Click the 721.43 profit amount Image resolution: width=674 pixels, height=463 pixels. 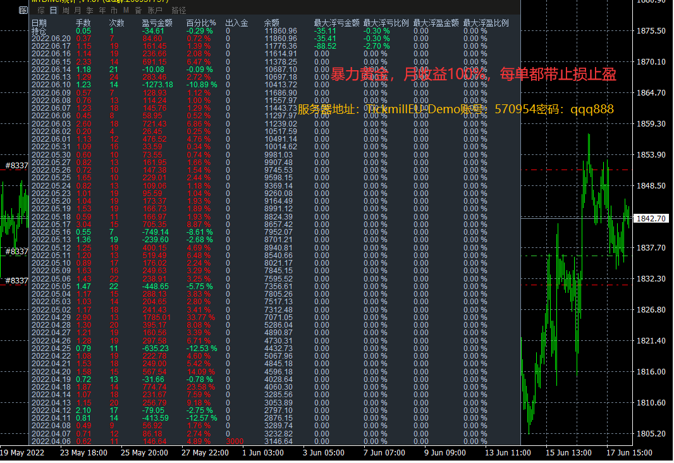pyautogui.click(x=155, y=124)
